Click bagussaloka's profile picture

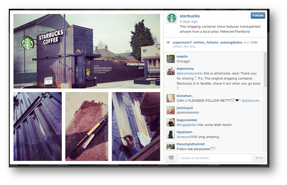[x=170, y=122]
